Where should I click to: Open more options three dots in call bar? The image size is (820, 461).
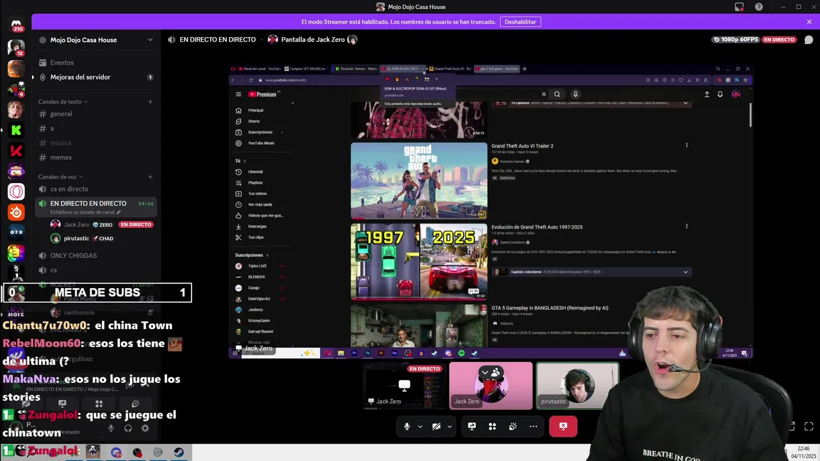[x=533, y=426]
